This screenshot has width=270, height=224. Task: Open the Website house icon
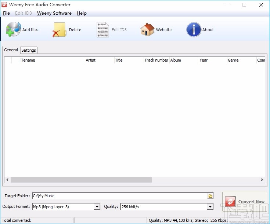pos(147,30)
